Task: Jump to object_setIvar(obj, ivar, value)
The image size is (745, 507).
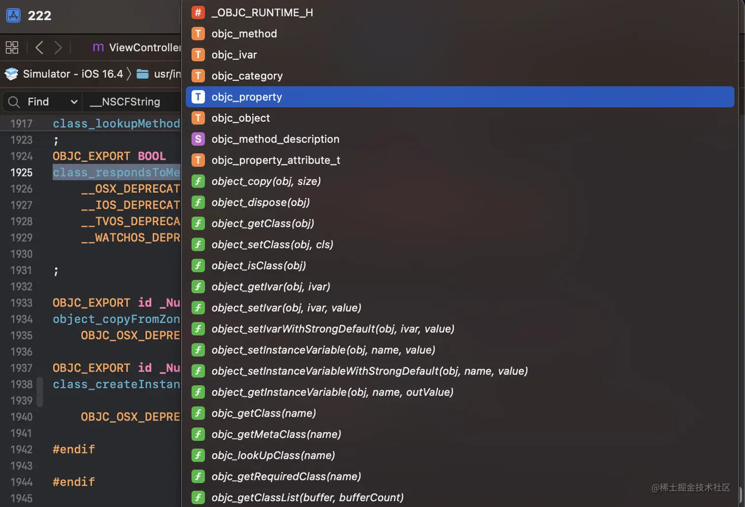Action: pos(460,308)
